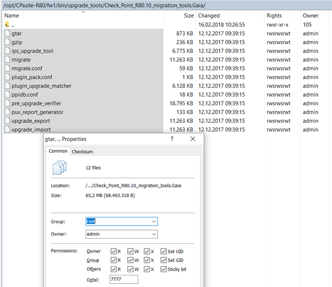Click the upgrade_import file name
The image size is (332, 287).
coord(31,130)
